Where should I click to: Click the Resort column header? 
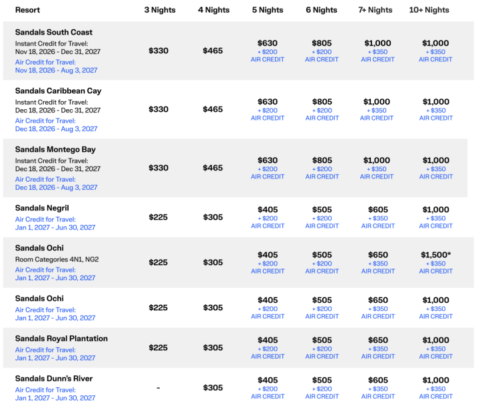tap(27, 10)
